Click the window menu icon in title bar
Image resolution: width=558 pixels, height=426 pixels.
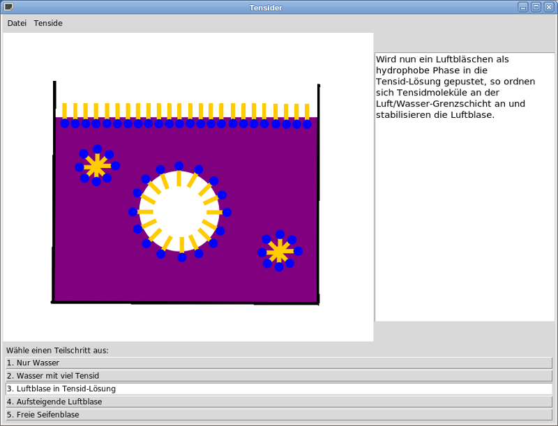coord(8,7)
